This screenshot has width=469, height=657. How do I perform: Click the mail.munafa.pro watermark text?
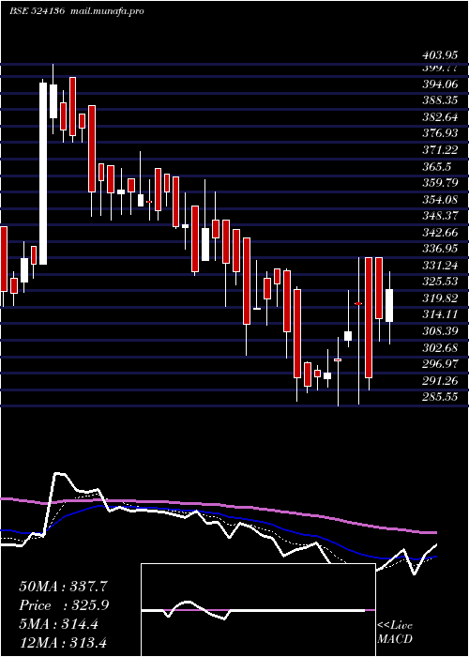(106, 11)
